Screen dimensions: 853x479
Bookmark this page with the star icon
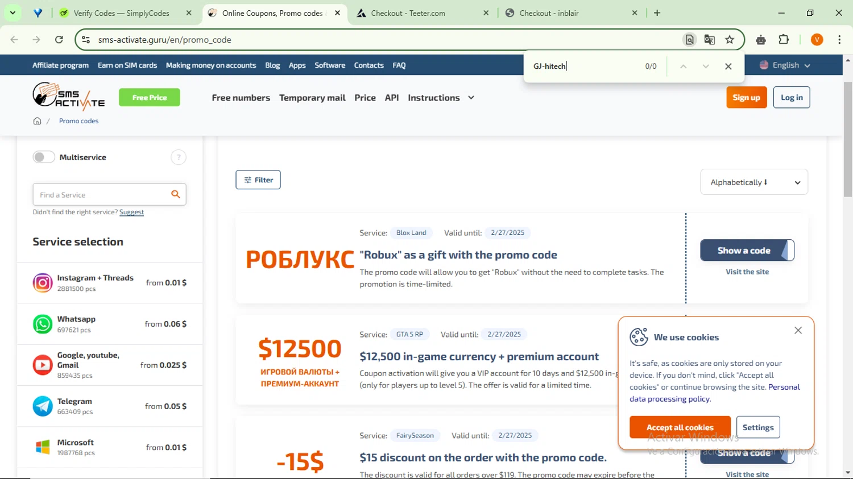pos(730,40)
